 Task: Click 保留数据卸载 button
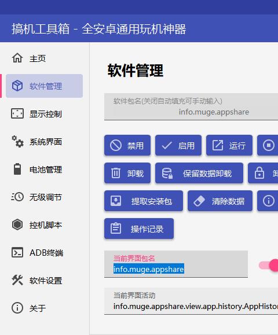click(199, 173)
